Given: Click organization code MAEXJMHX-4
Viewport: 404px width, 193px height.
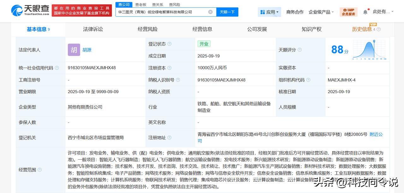Looking at the screenshot, I should (342, 80).
